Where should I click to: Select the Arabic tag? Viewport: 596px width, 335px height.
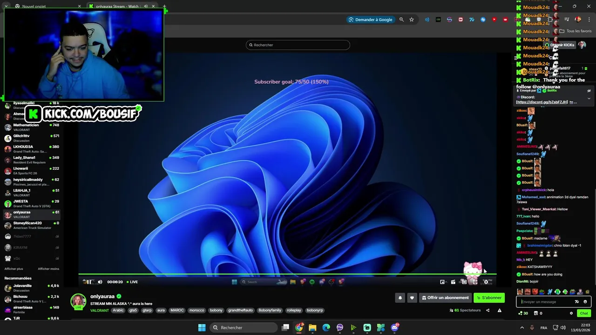118,310
